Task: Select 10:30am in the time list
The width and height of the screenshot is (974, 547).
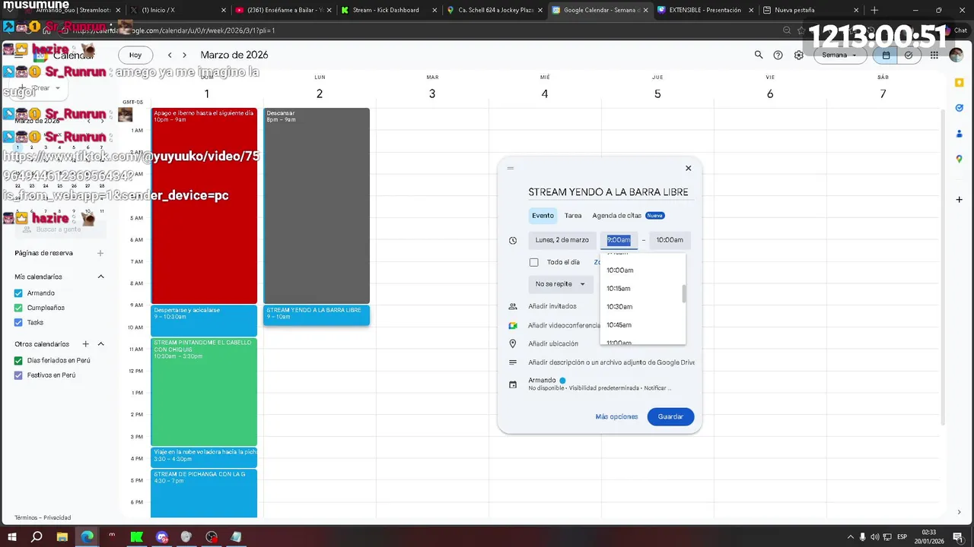Action: [x=643, y=307]
